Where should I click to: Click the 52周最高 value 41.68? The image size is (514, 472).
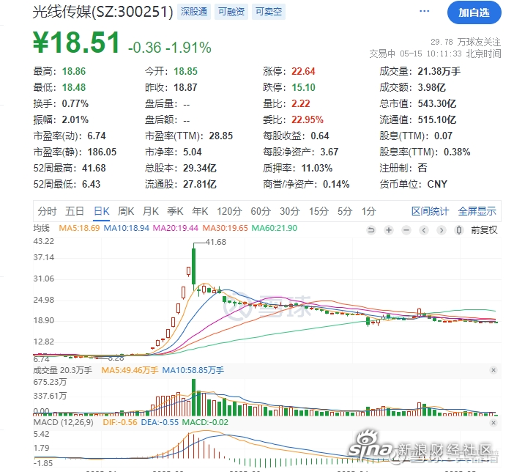94,168
